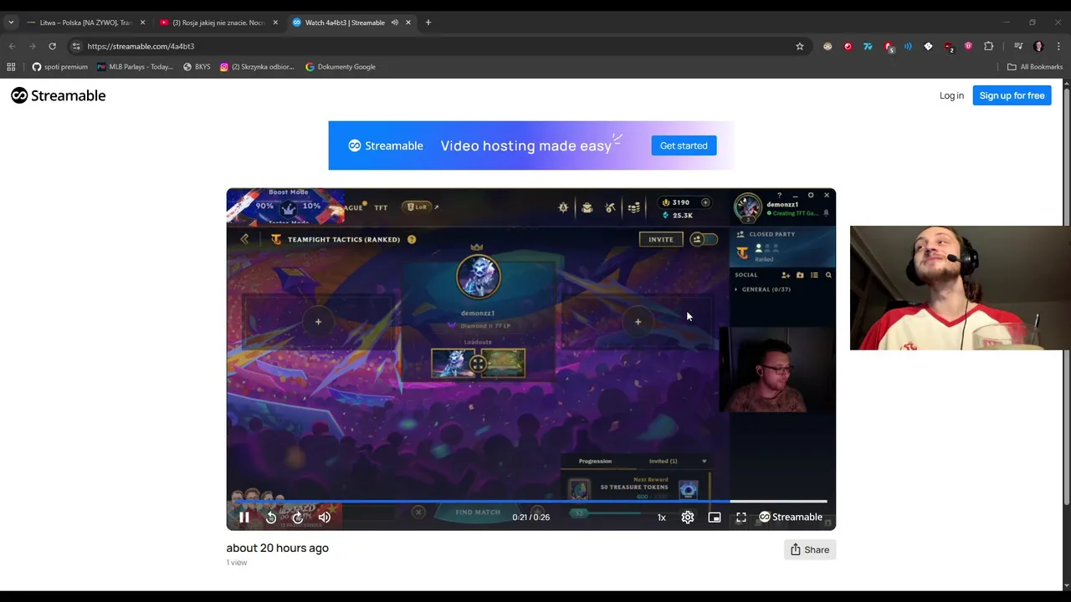Mute the video player volume
Screen dimensions: 1071x602
click(x=325, y=518)
